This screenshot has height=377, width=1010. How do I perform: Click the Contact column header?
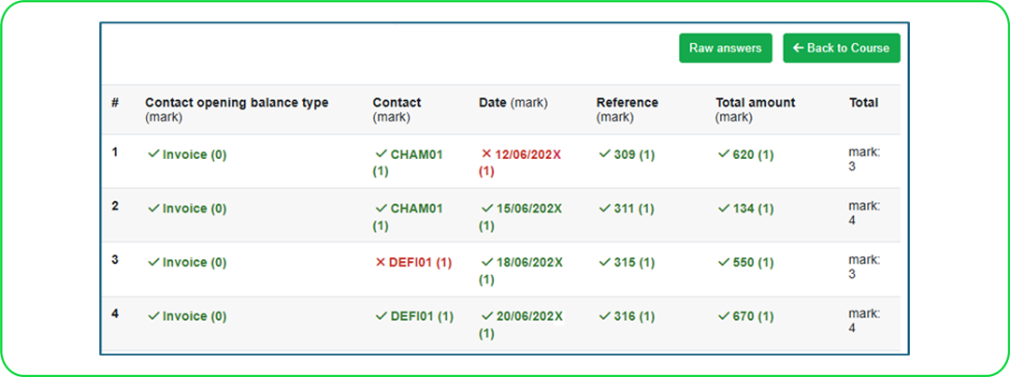click(x=397, y=103)
